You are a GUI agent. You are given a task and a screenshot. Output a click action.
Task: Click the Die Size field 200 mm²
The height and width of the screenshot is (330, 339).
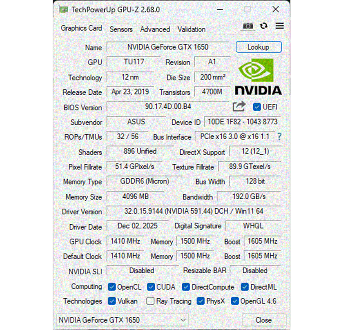coord(212,77)
